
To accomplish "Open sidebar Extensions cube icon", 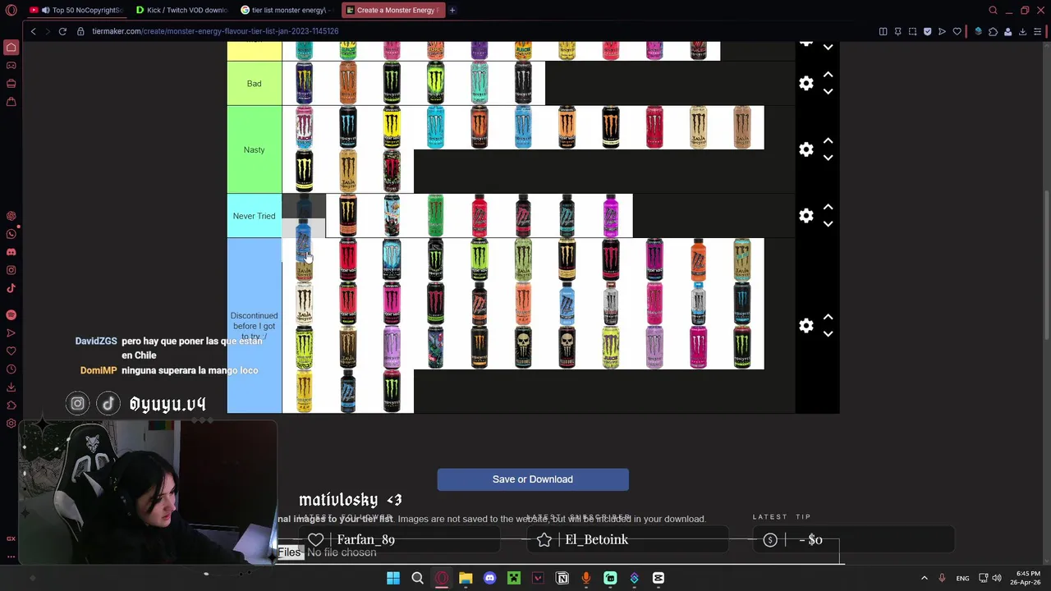I will click(x=11, y=405).
